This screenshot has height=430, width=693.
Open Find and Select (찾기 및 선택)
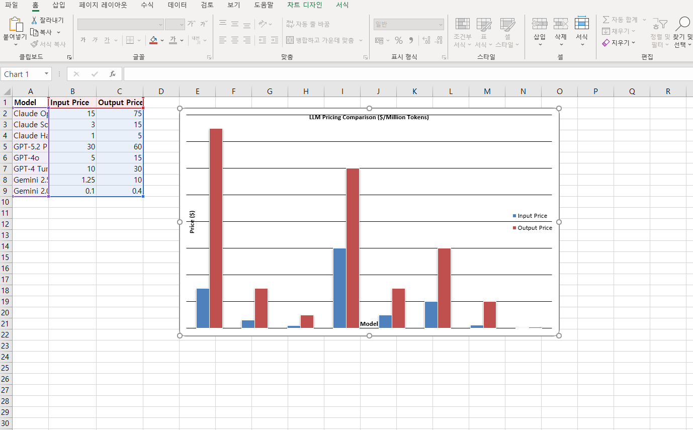tap(682, 33)
